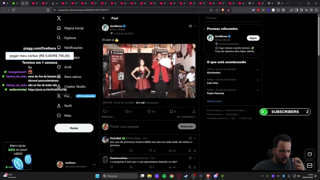This screenshot has height=180, width=320.
Task: Reload the page in the browser
Action: pyautogui.click(x=13, y=10)
